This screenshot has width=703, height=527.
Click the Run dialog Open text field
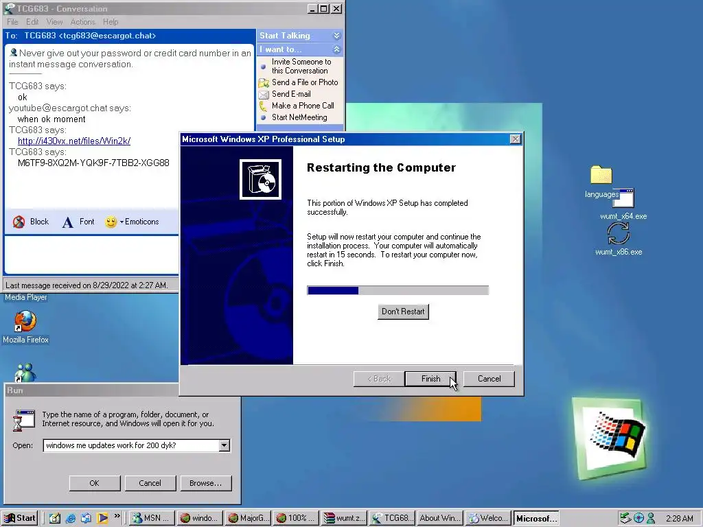131,445
